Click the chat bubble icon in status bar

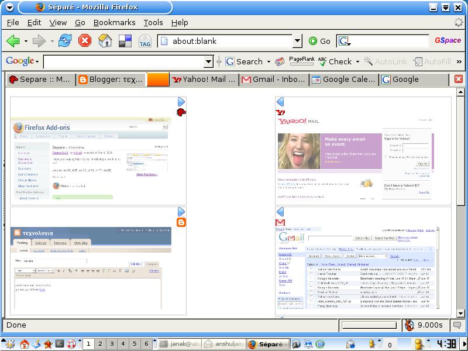tap(457, 325)
